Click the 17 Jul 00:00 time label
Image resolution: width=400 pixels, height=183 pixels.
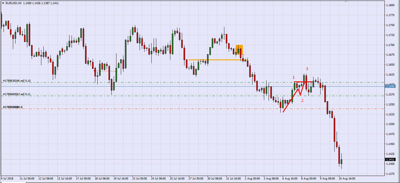tap(84, 178)
